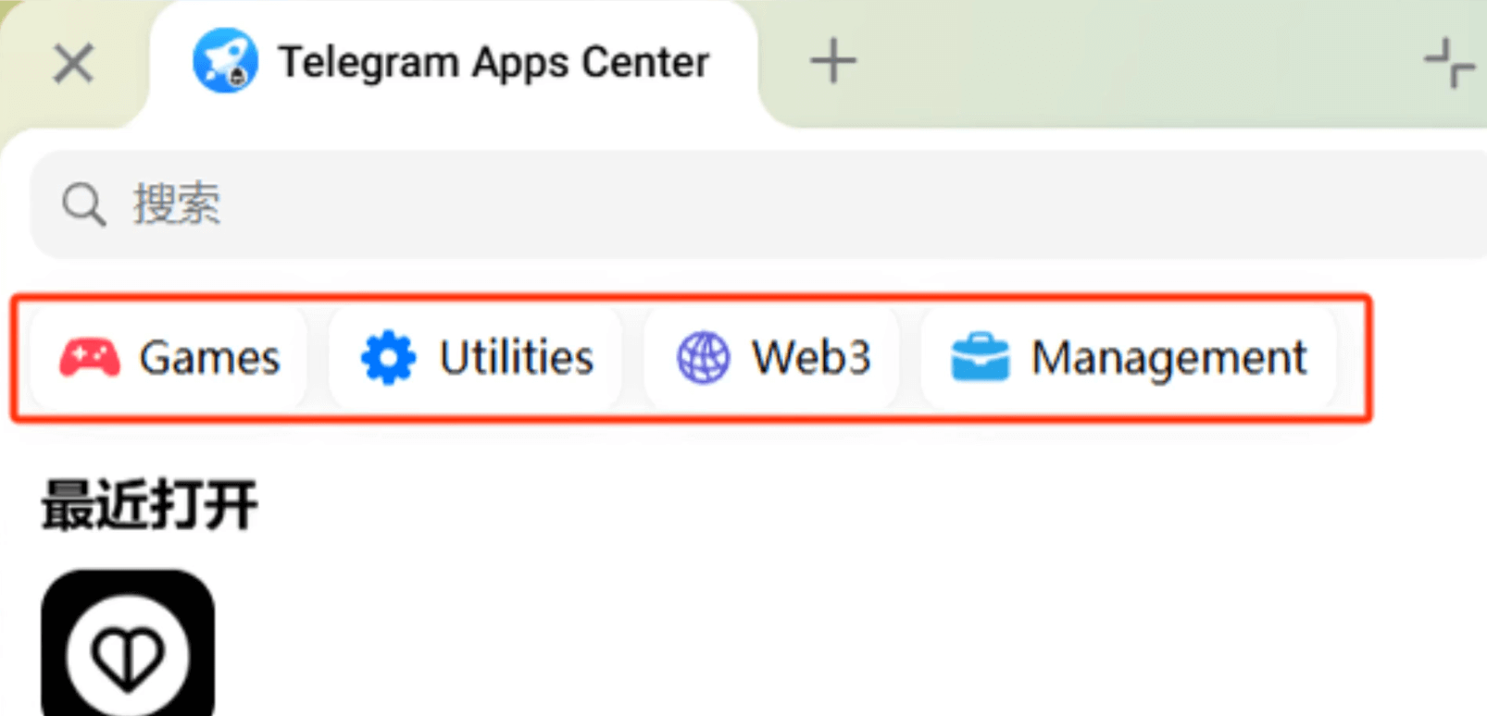Click the red gamepad Games icon
1487x716 pixels.
click(89, 358)
